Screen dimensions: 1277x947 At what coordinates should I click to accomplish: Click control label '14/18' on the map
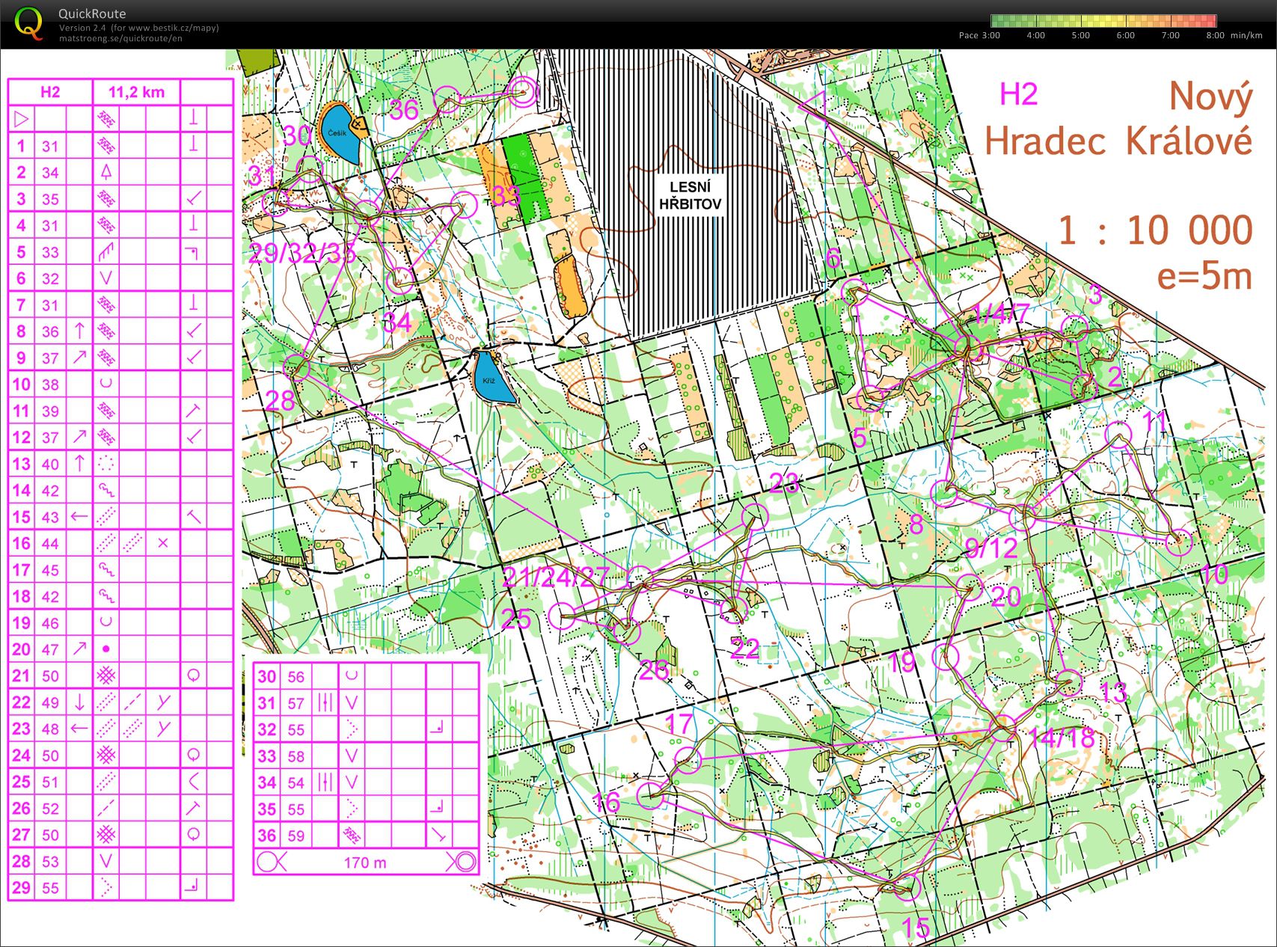[1062, 738]
